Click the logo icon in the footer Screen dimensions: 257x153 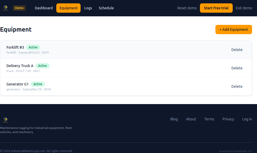(5, 120)
